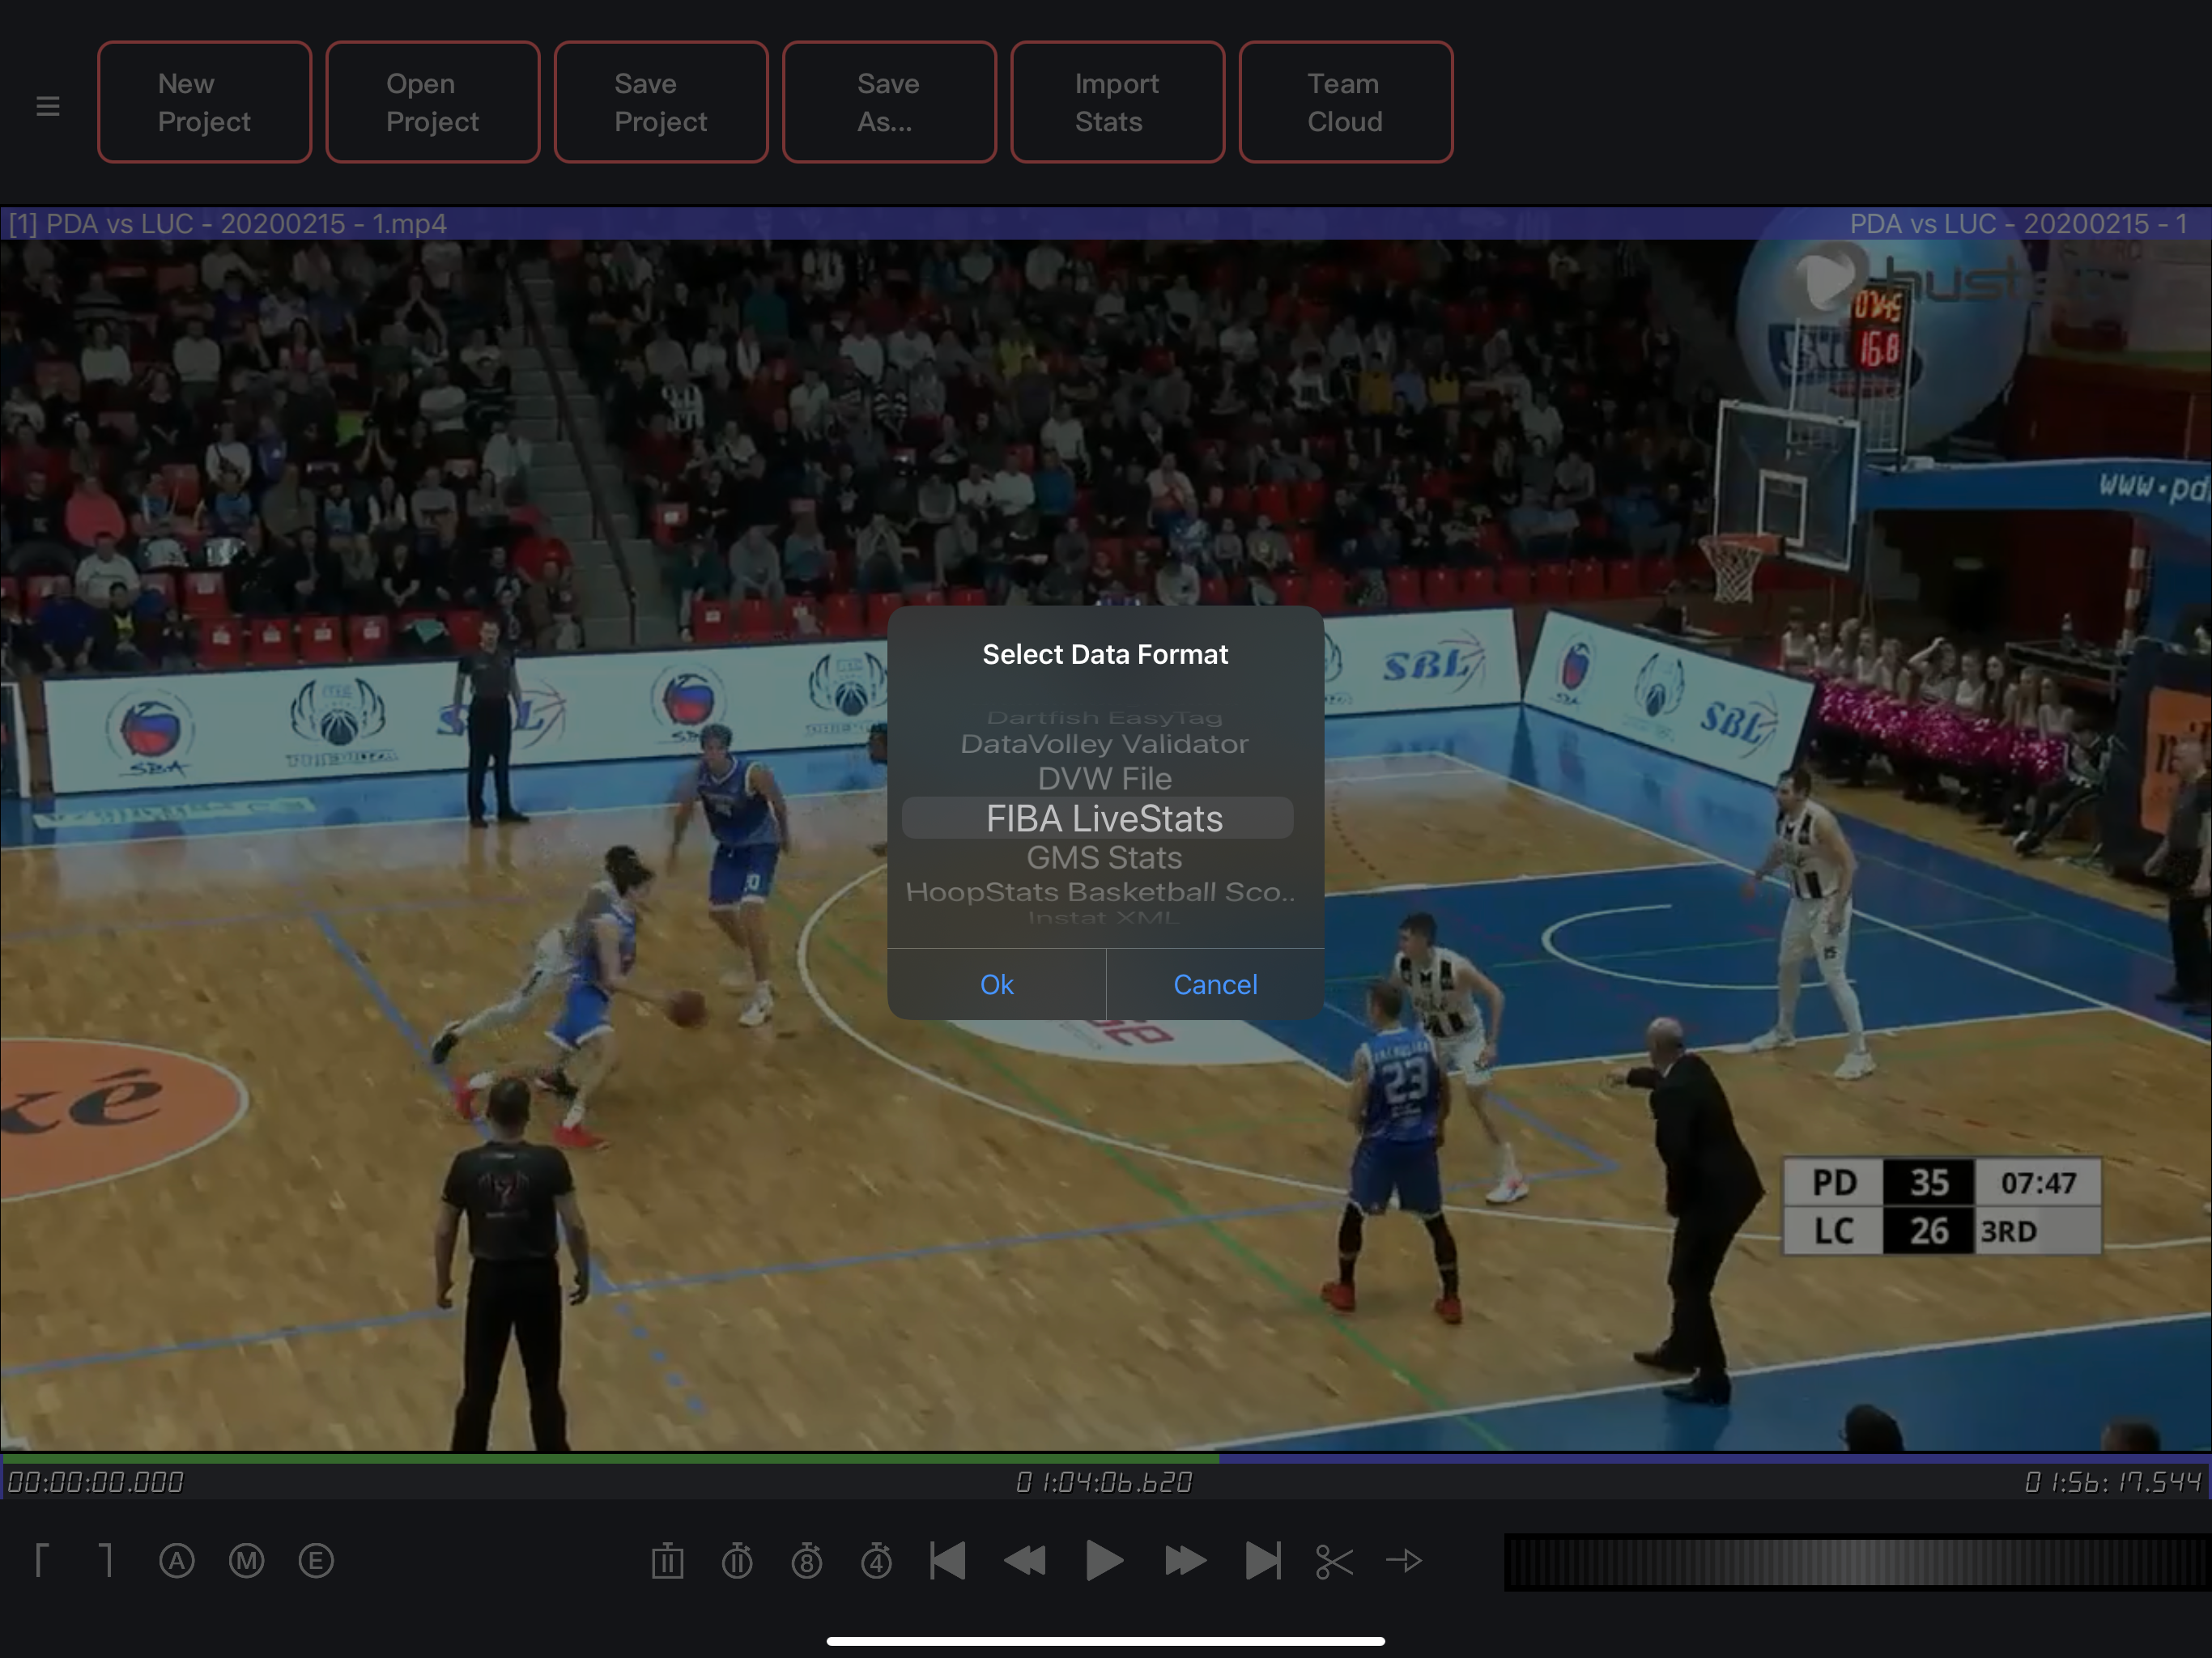
Task: Click the right arrow icon
Action: point(1404,1561)
